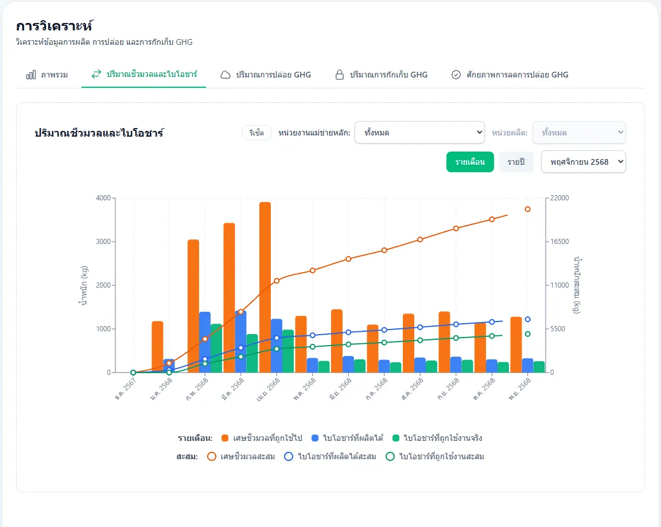This screenshot has width=661, height=527.
Task: Open the พฤศจิกายน 2568 month dropdown
Action: (x=584, y=162)
